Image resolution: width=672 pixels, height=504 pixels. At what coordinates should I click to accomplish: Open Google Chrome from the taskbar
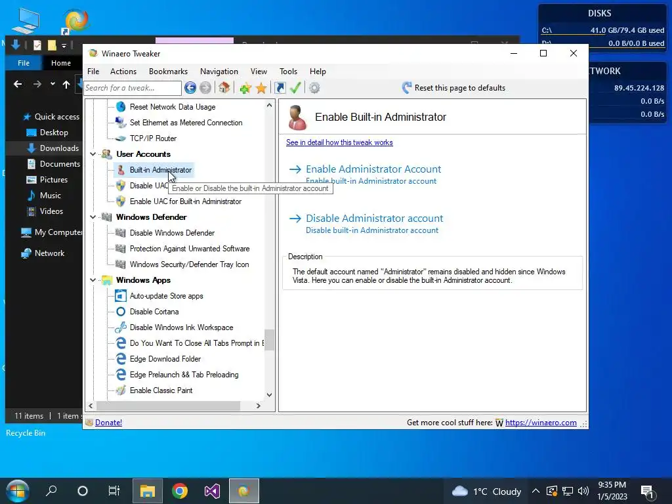tap(180, 491)
